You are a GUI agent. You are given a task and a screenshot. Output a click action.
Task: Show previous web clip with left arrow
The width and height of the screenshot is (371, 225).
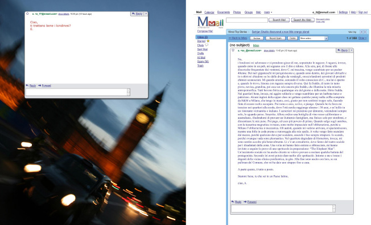(361, 32)
